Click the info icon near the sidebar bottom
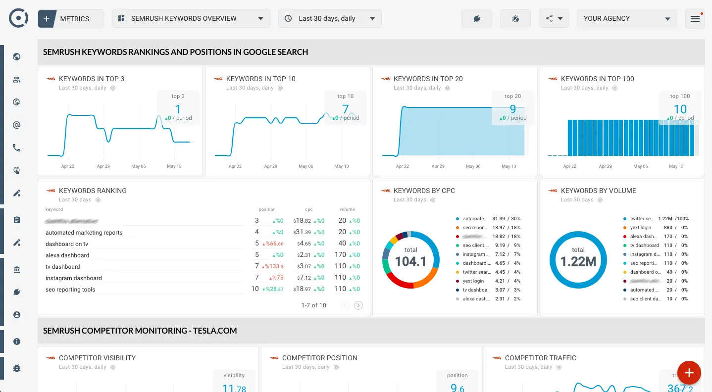Image resolution: width=712 pixels, height=392 pixels. (16, 342)
